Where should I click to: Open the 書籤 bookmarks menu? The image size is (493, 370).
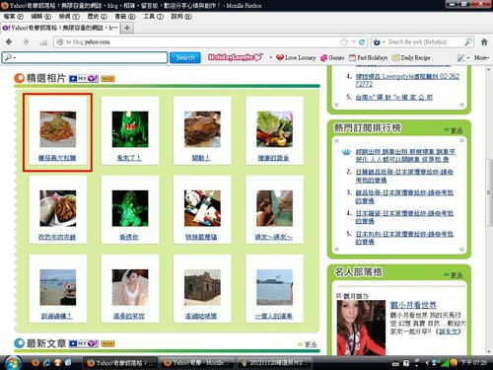tap(125, 16)
